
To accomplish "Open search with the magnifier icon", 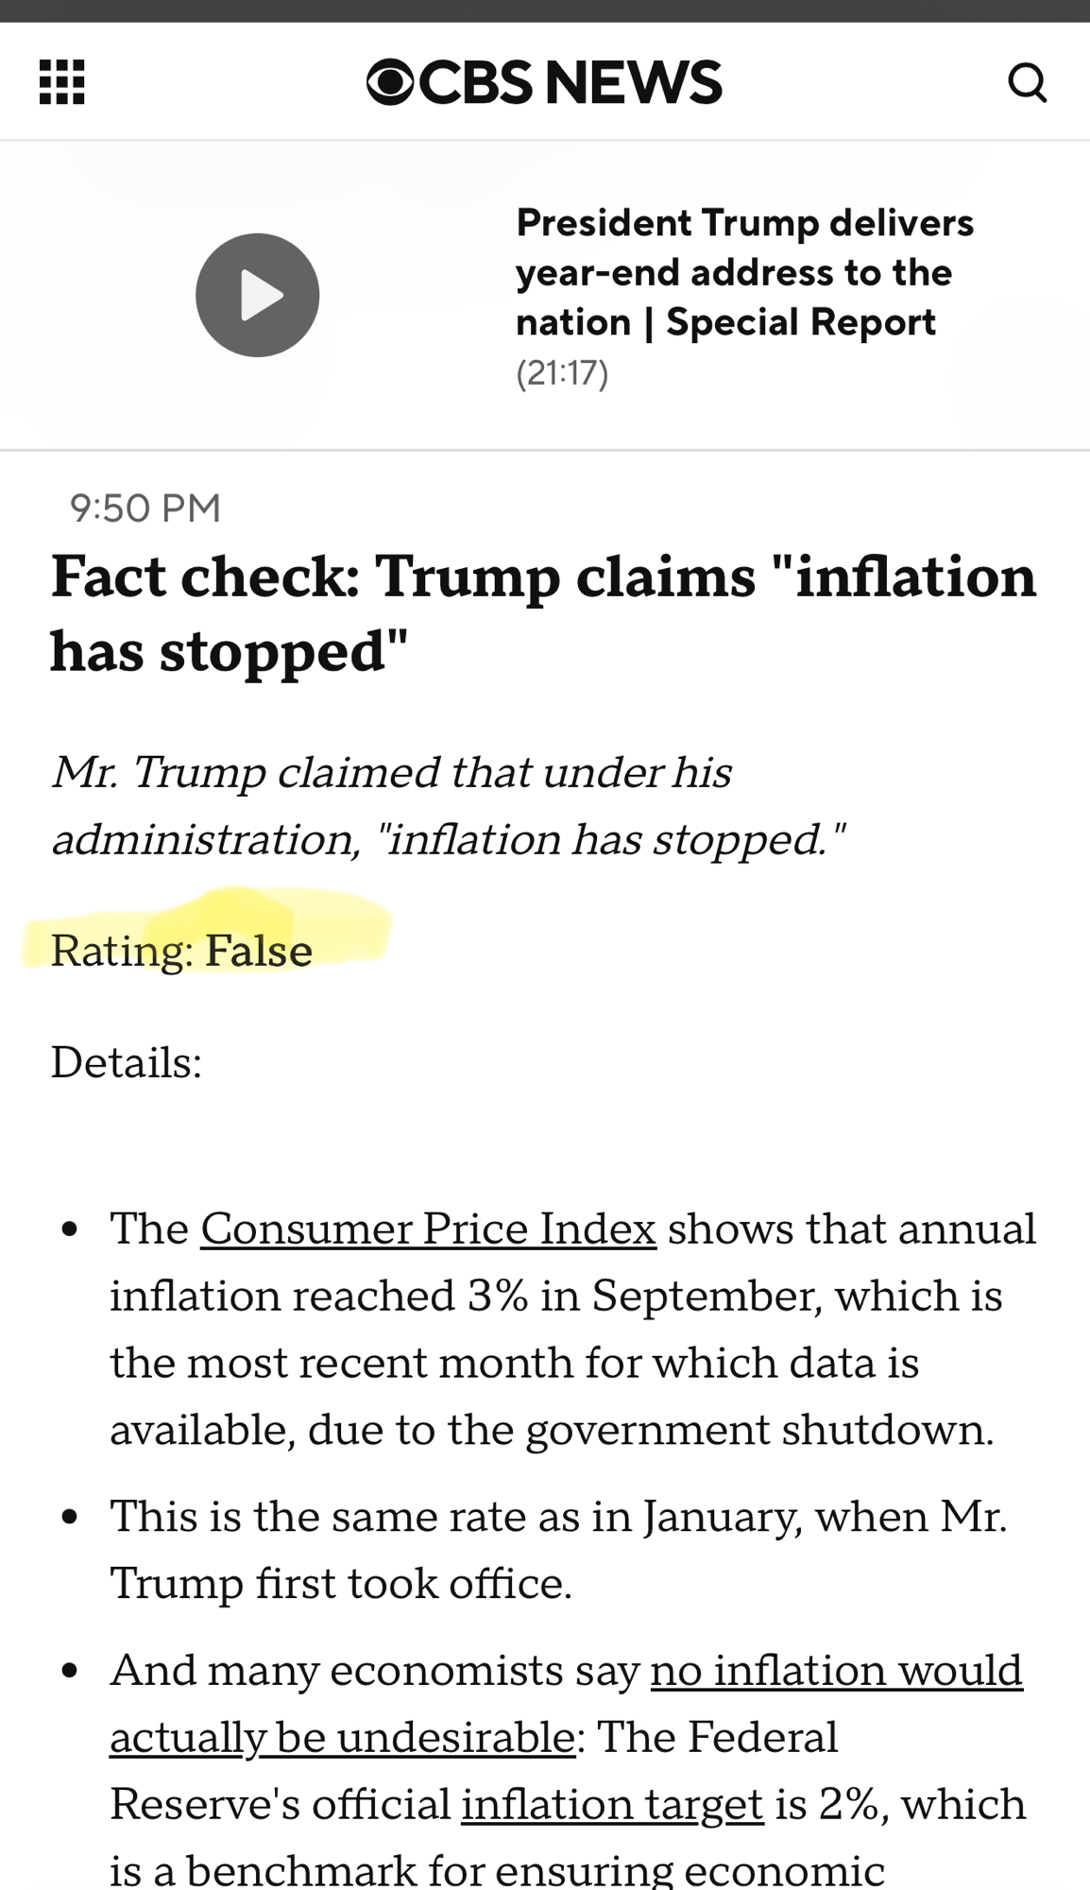I will click(x=1027, y=82).
